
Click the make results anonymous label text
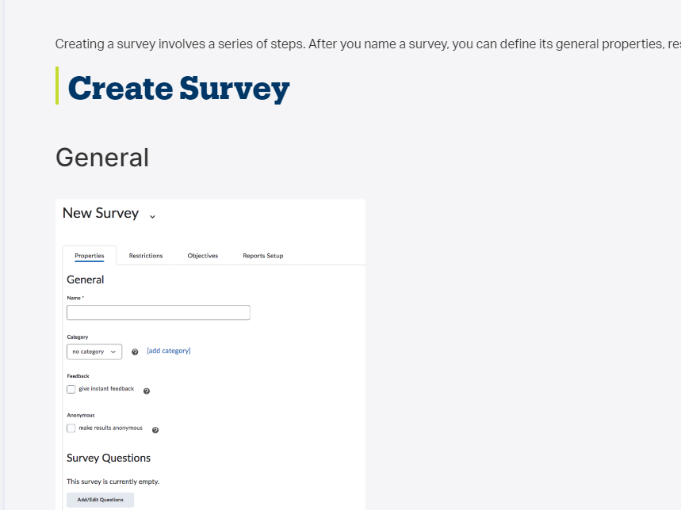pos(110,428)
